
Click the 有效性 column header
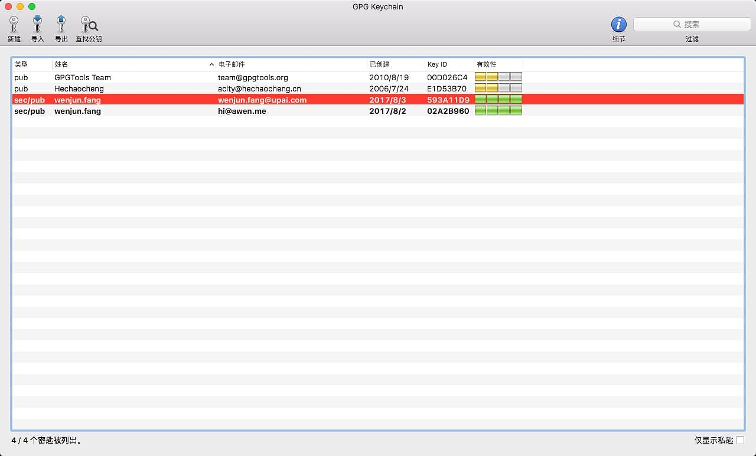(497, 64)
